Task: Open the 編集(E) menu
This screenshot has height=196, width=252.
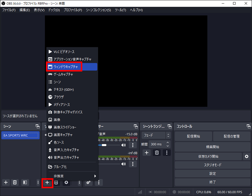Action: 24,10
